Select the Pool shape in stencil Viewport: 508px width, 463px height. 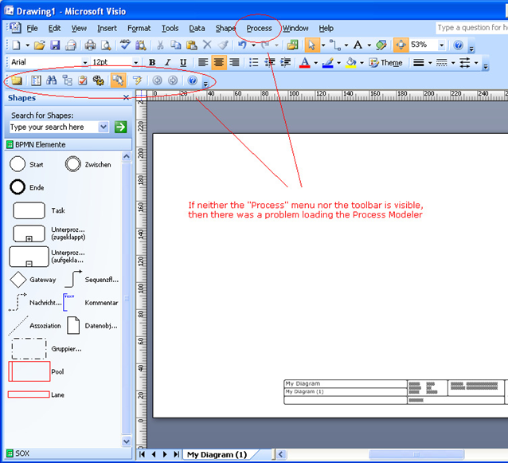[29, 371]
